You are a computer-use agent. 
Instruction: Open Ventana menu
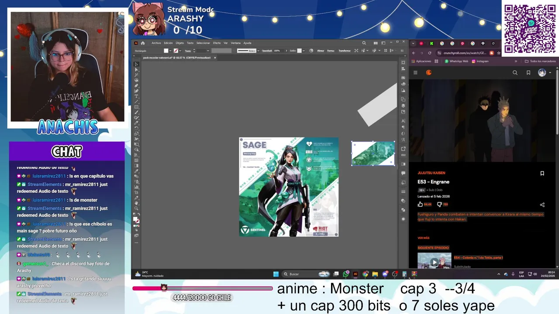[235, 43]
